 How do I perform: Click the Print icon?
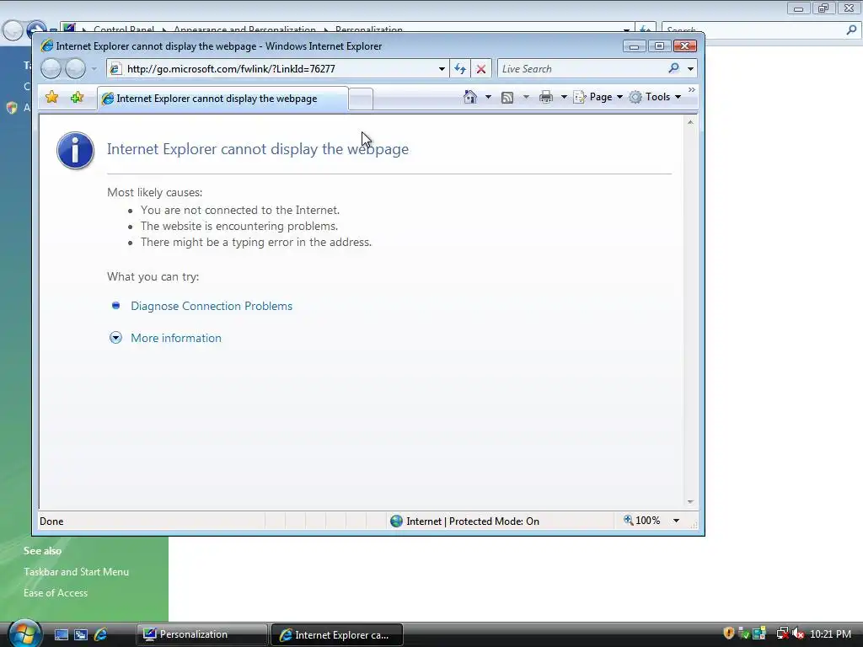click(546, 98)
